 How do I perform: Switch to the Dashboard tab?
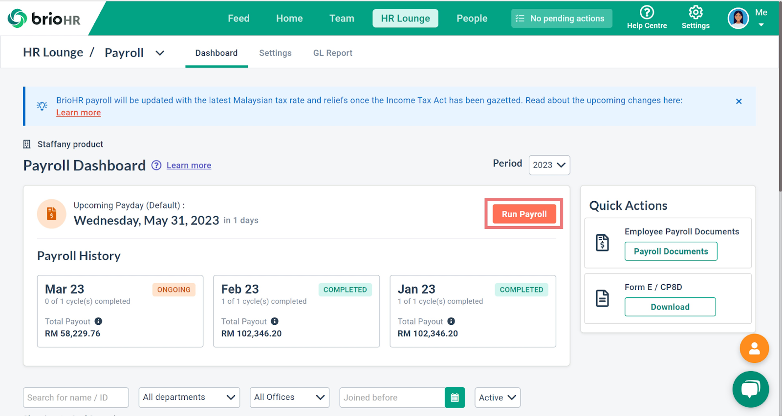click(217, 53)
